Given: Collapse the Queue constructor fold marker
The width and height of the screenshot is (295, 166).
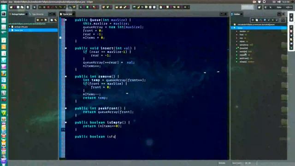Looking at the screenshot, I should pos(66,20).
